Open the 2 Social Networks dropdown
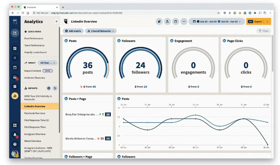280x165 pixels. pos(101,31)
